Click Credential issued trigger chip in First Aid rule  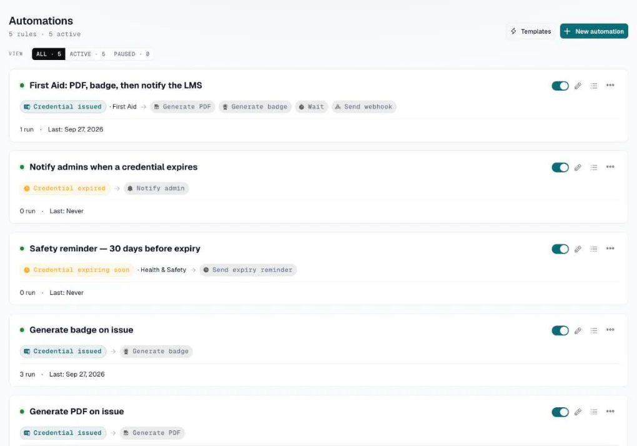(x=63, y=107)
